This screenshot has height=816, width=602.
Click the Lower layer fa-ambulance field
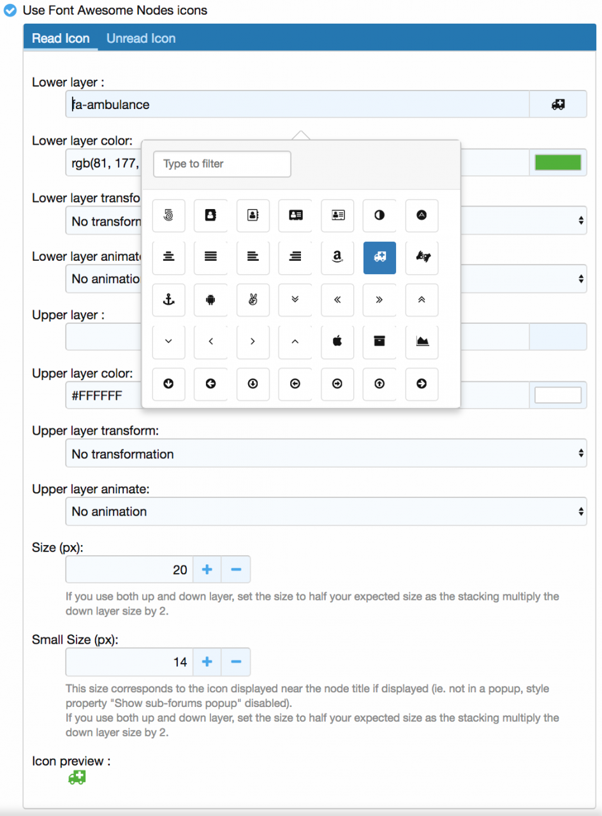point(297,105)
